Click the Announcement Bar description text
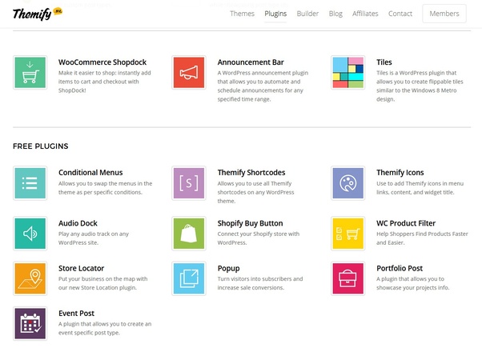 [263, 86]
